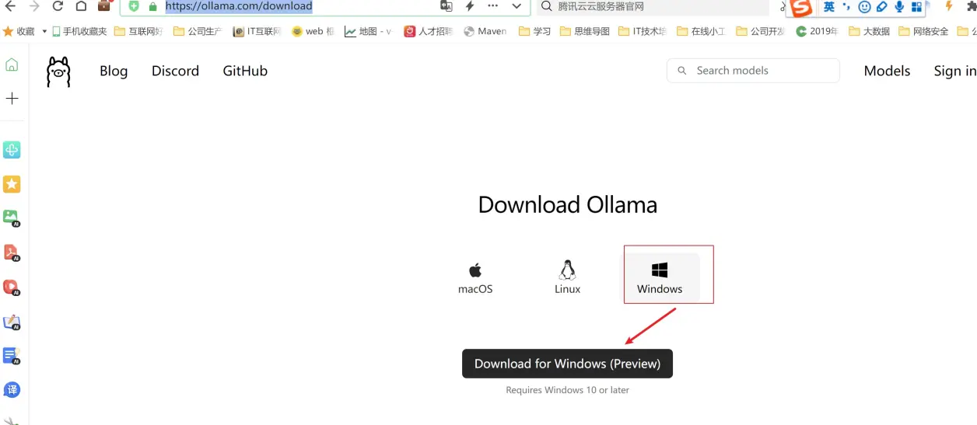Click the Sogou skin brush icon

[881, 7]
